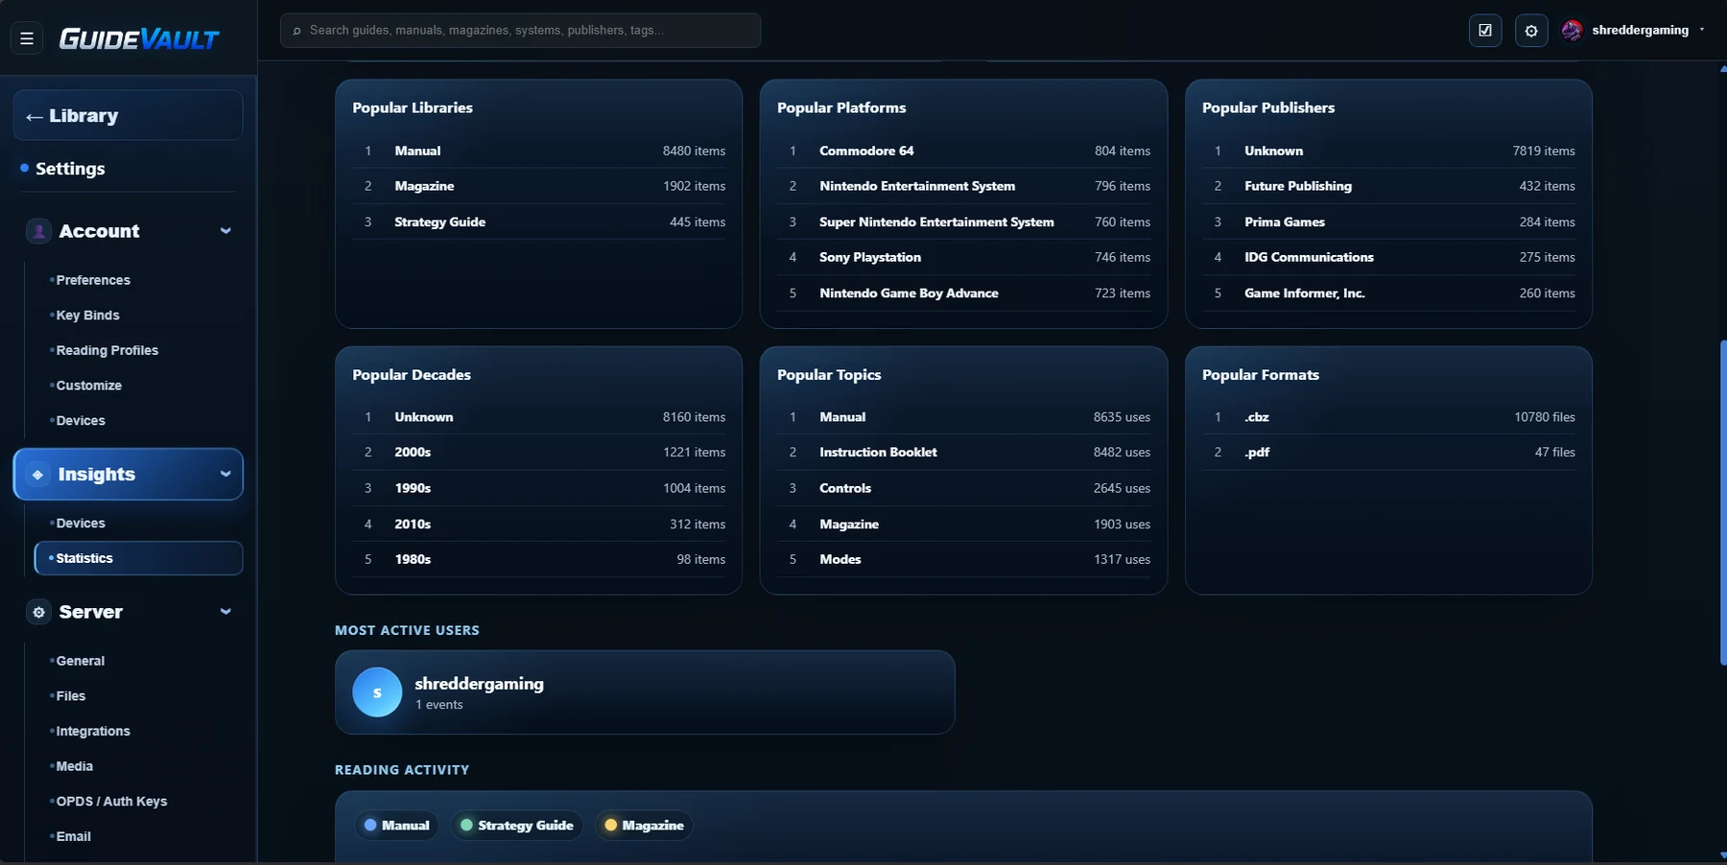Collapse the Insights section chevron
Viewport: 1727px width, 865px height.
tap(225, 474)
